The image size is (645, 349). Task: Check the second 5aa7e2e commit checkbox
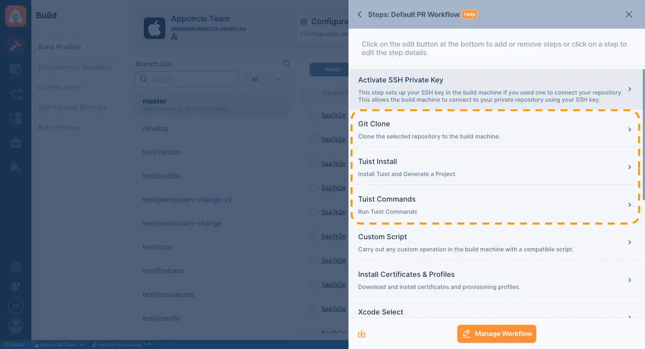coord(312,139)
